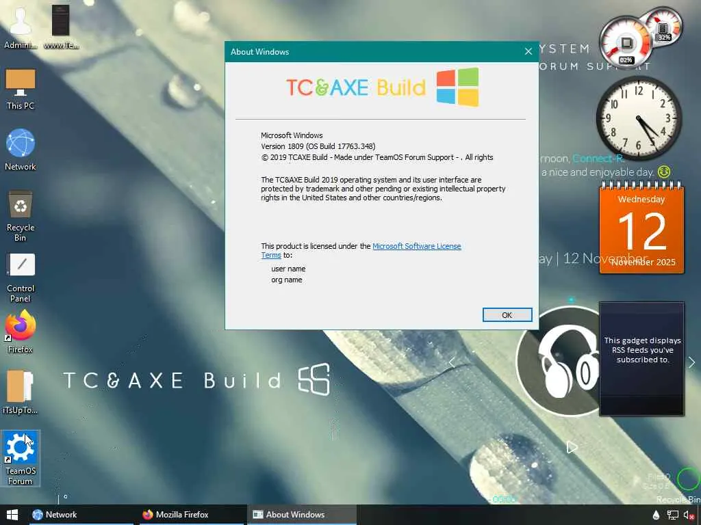Click the Windows Start button
The height and width of the screenshot is (525, 701).
tap(12, 515)
